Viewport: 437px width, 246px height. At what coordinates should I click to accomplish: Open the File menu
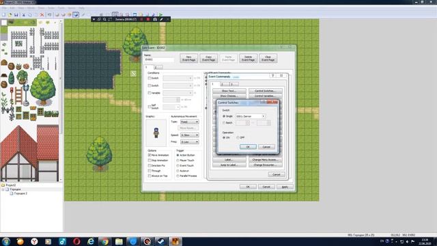pyautogui.click(x=4, y=8)
